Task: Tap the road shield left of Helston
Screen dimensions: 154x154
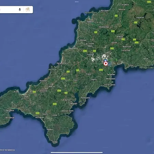Action: 37,113
